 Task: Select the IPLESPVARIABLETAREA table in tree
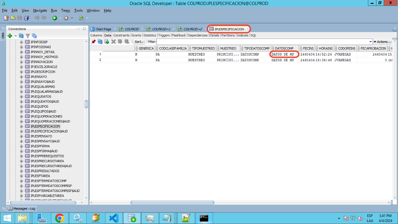pyautogui.click(x=47, y=196)
